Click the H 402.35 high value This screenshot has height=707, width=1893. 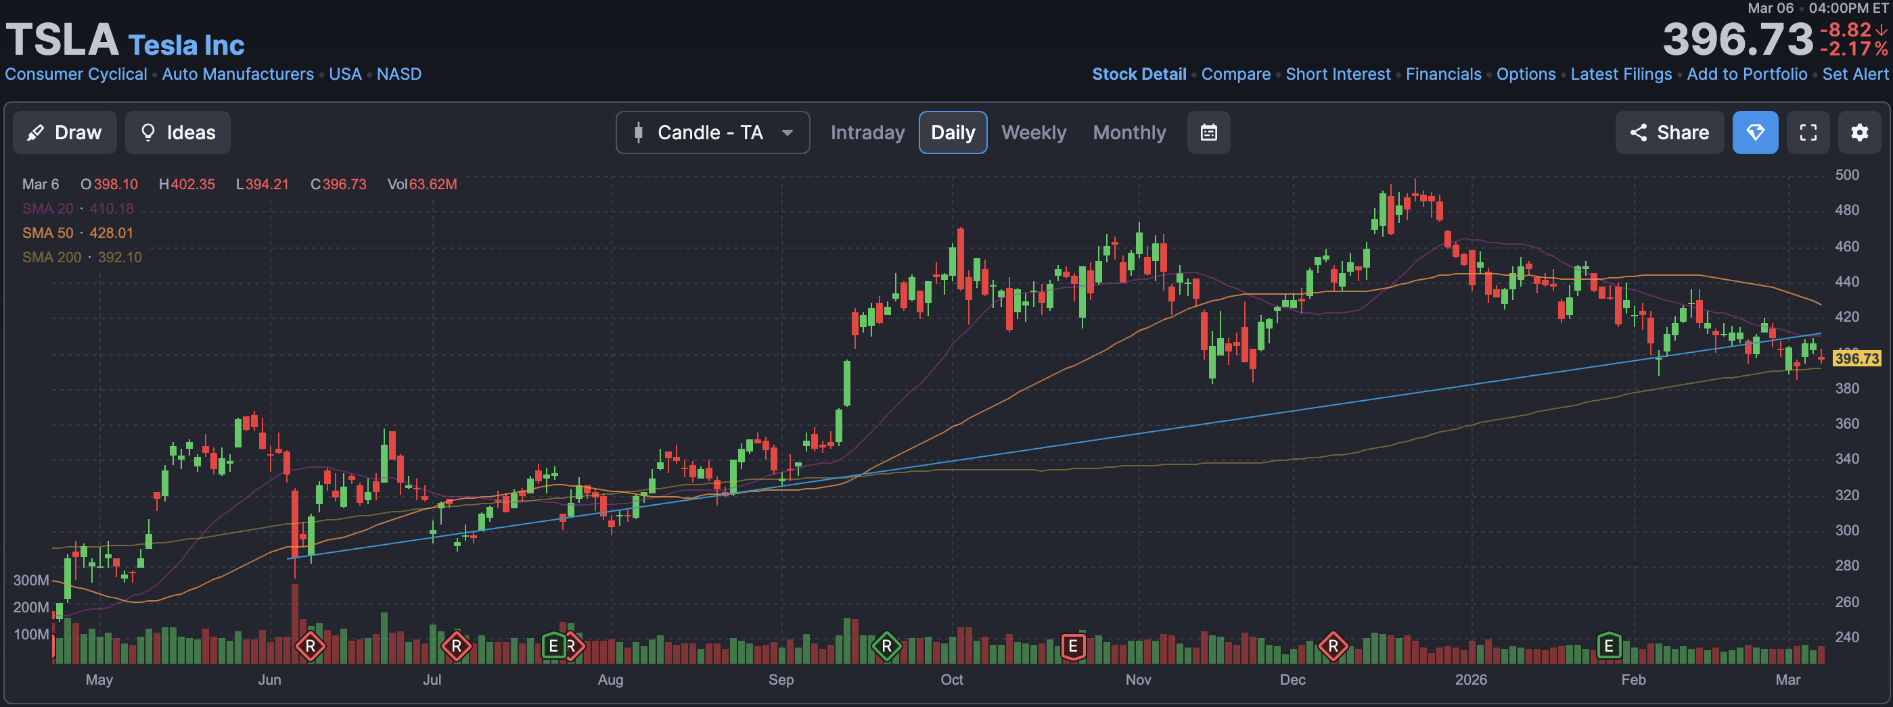click(187, 185)
